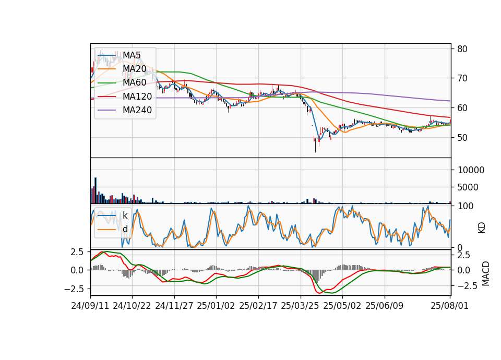Click the KD axis title

coord(482,228)
